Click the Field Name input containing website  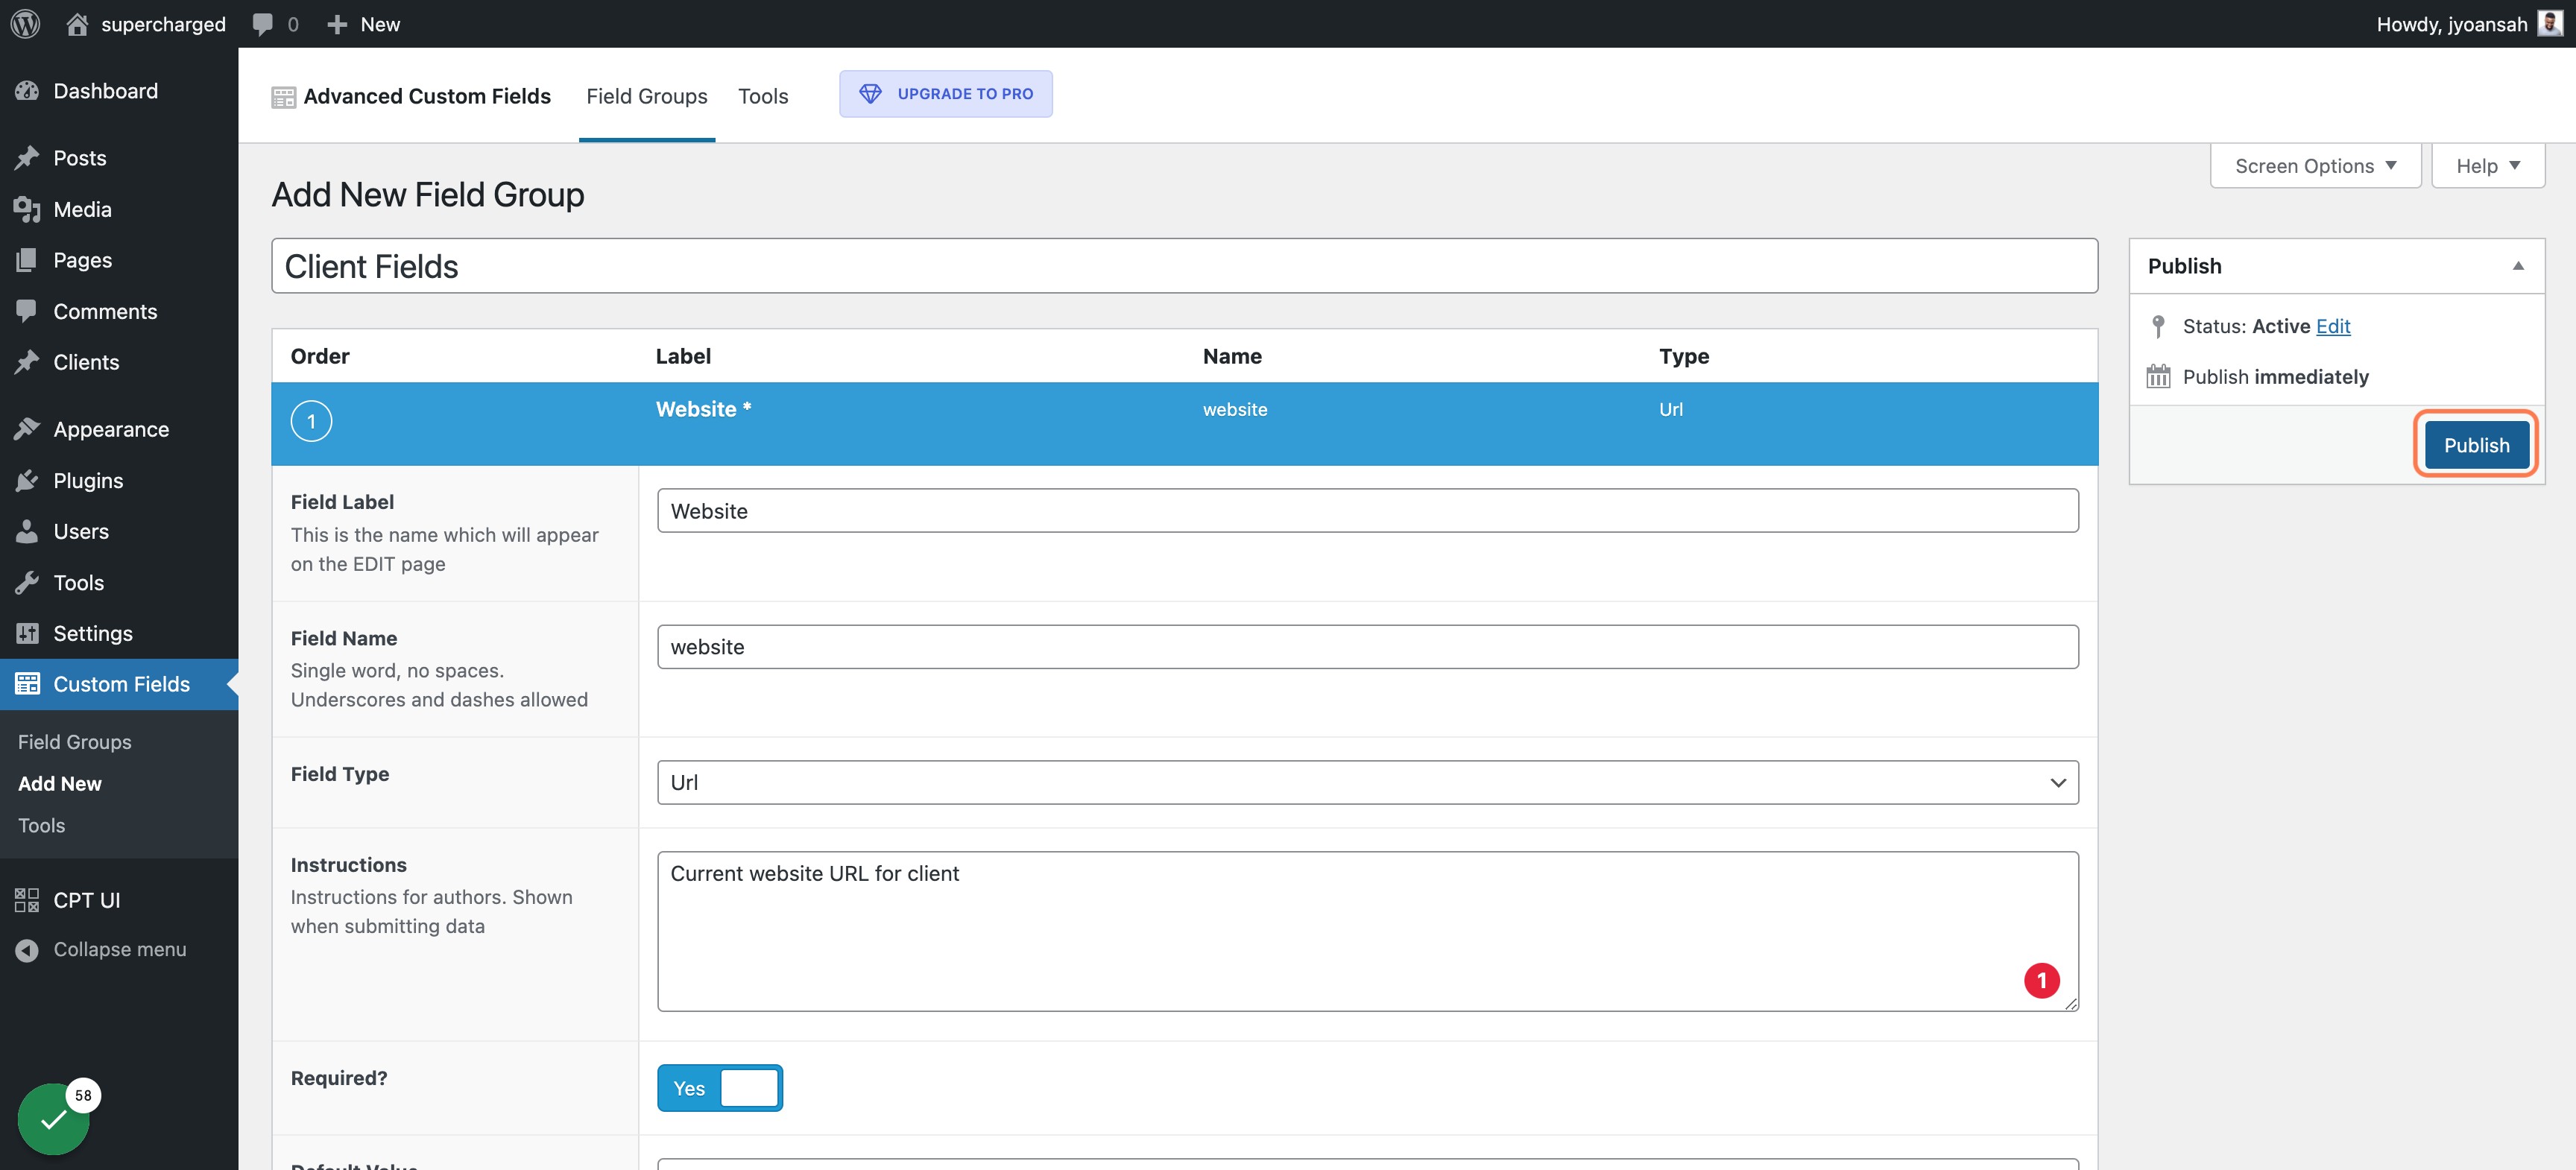(x=1367, y=647)
